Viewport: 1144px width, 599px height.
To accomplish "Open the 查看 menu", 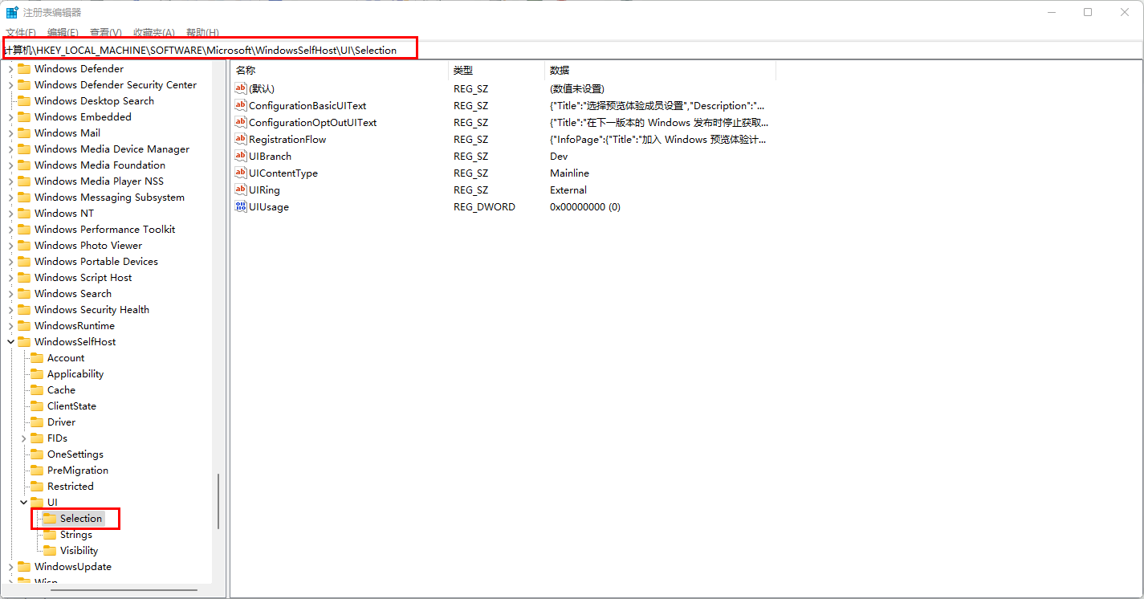I will pyautogui.click(x=106, y=32).
